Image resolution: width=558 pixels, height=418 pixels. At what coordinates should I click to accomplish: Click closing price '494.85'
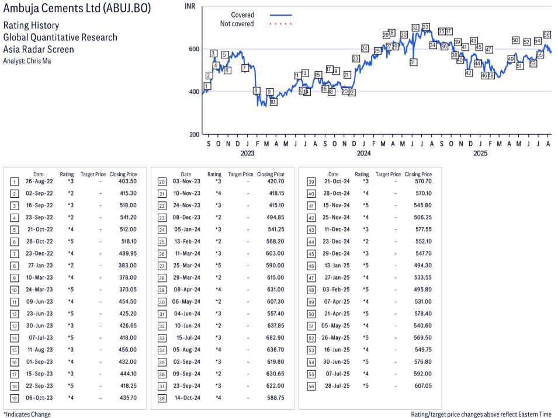(275, 218)
